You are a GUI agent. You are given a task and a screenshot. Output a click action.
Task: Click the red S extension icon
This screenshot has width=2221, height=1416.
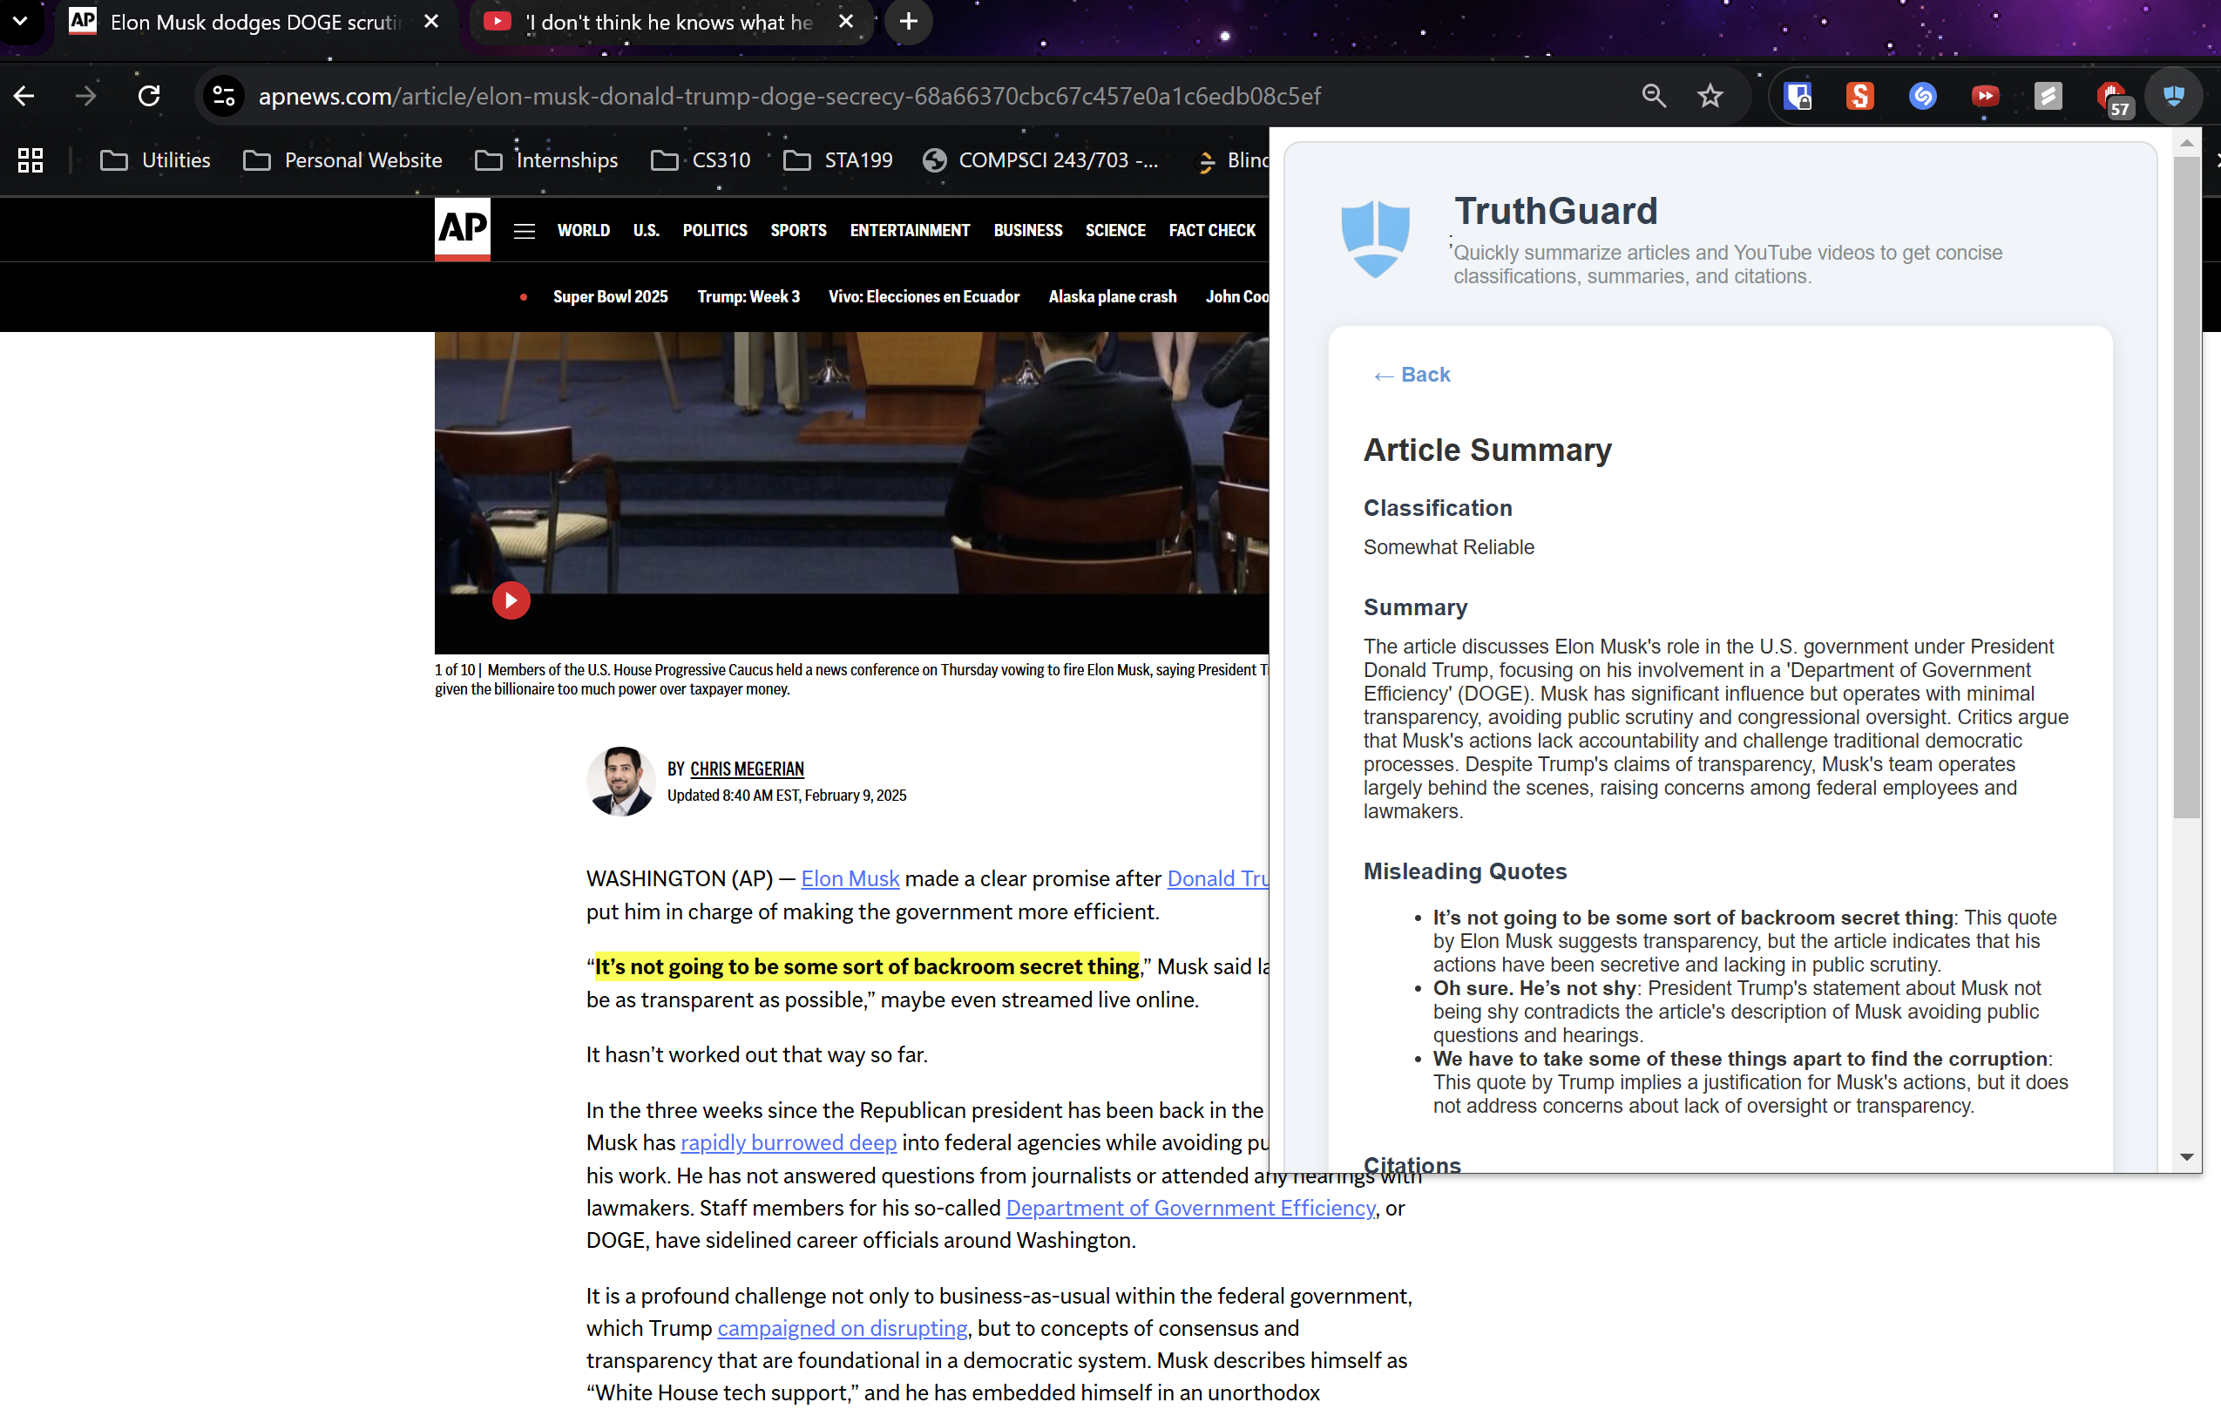point(1859,96)
